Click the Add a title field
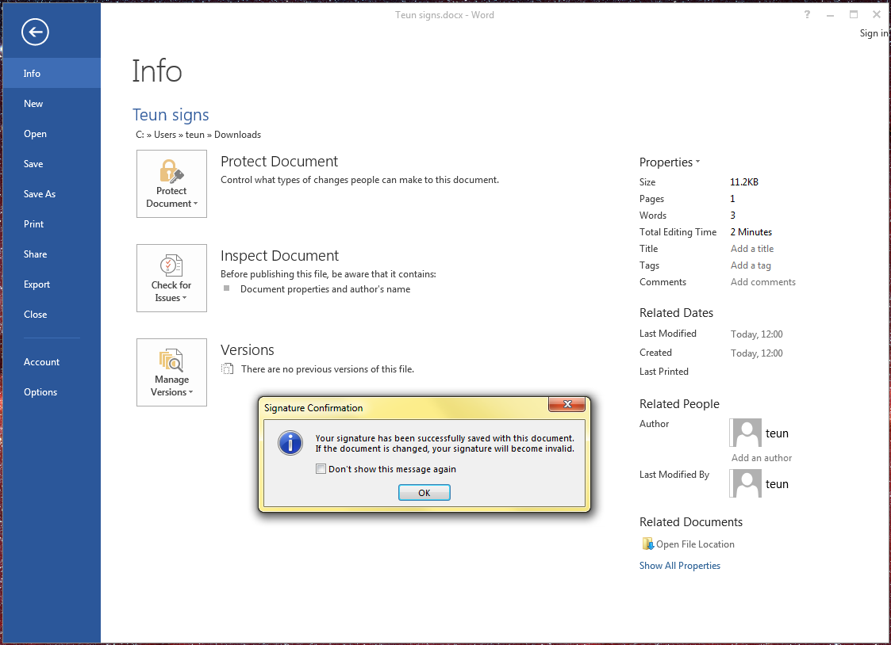The width and height of the screenshot is (891, 645). click(751, 249)
